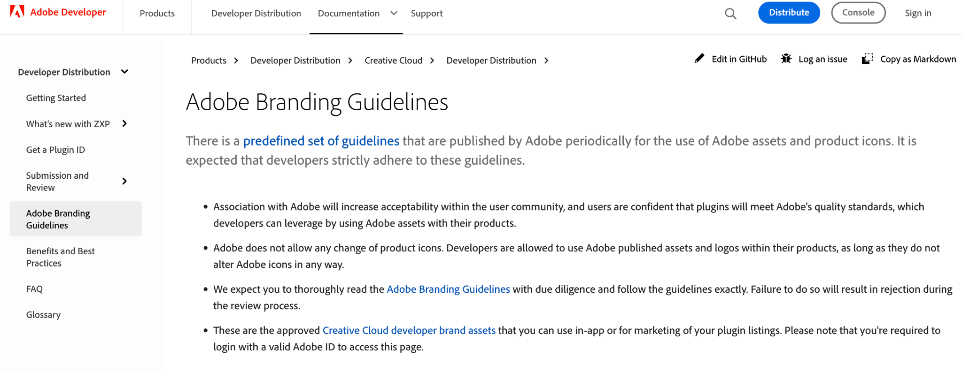
Task: Open the Creative Cloud developer brand assets link
Action: tap(409, 330)
